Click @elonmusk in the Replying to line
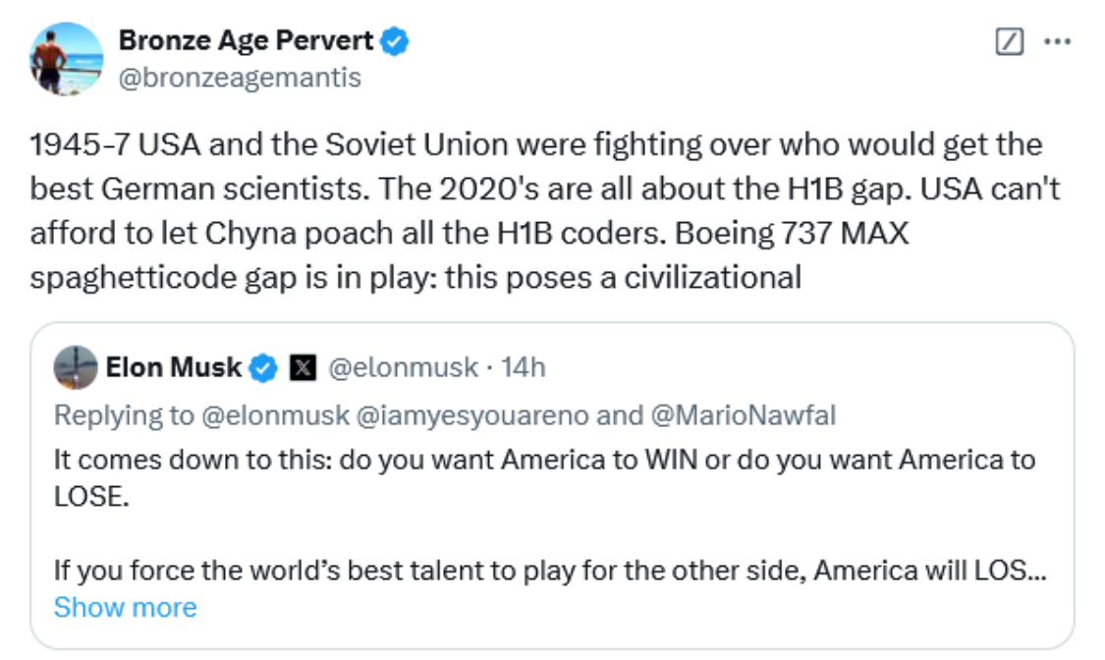1105x660 pixels. click(275, 415)
